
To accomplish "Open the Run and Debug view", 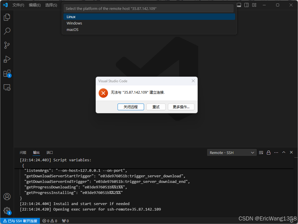I will pos(7,59).
